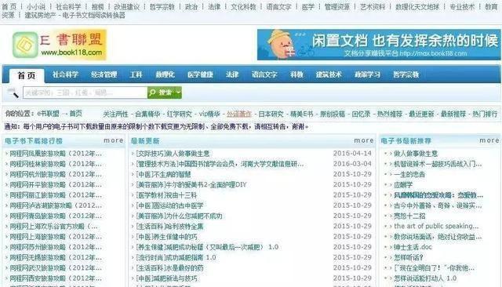This screenshot has width=502, height=287.
Task: Open [中医]不生病的智慧 entry
Action: (163, 174)
